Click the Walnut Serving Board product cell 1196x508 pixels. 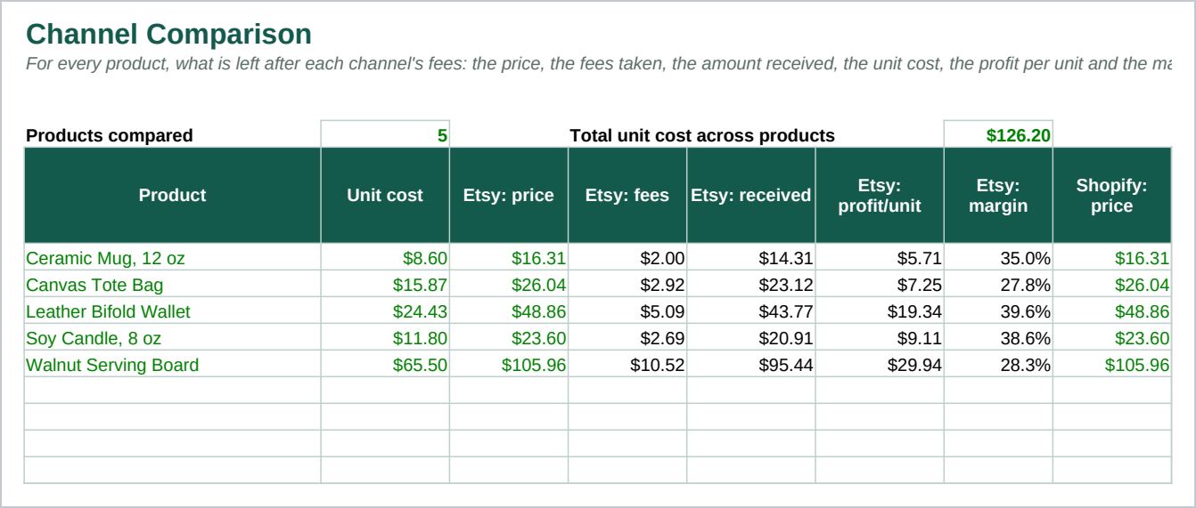tap(173, 365)
